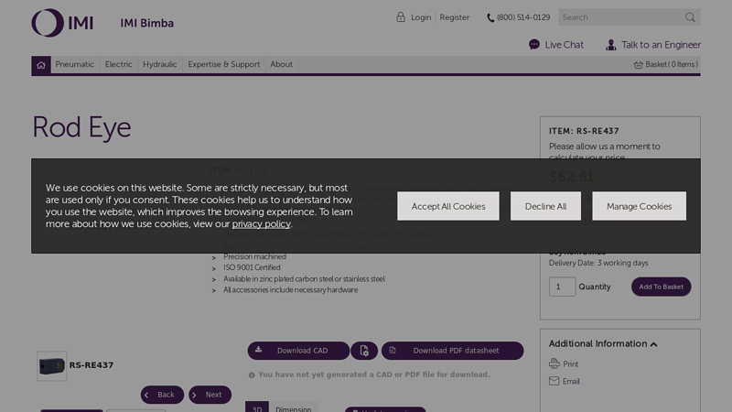The image size is (732, 412).
Task: Click the CAD file settings icon button
Action: [x=364, y=351]
